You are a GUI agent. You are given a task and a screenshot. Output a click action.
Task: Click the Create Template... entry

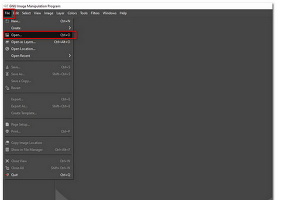click(x=38, y=113)
